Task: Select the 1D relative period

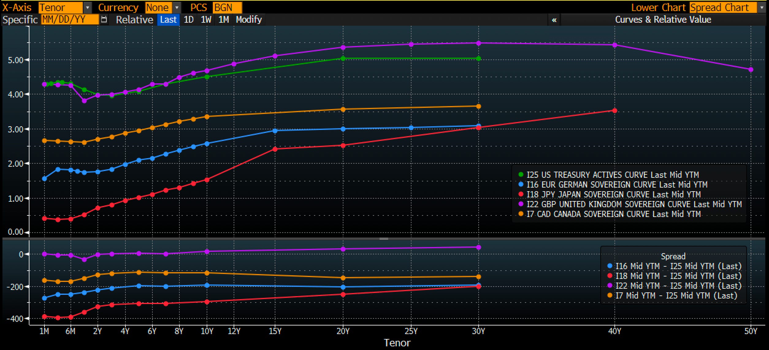Action: (189, 20)
